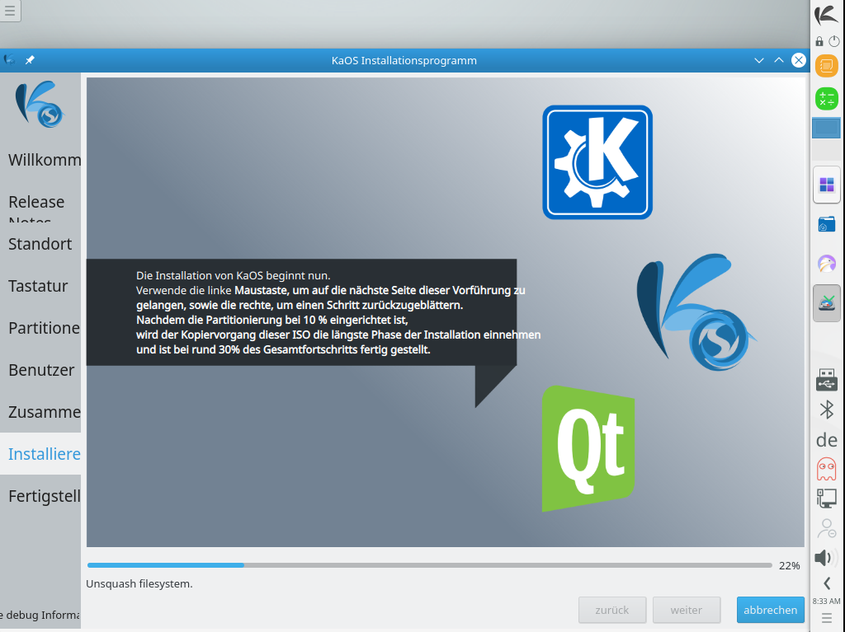Select the Installieren step in the sidebar
845x632 pixels.
click(44, 454)
